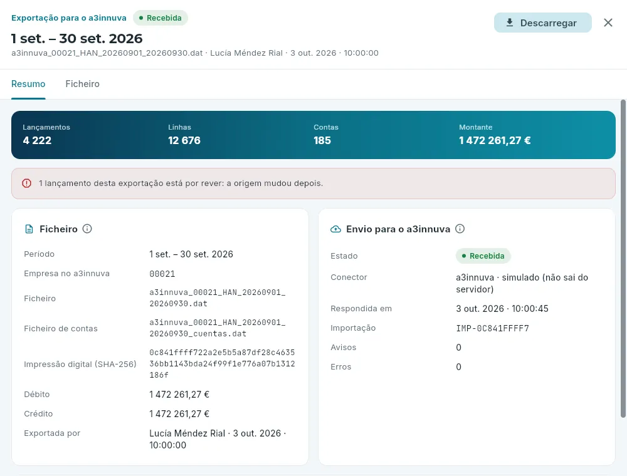627x476 pixels.
Task: Click the Respondida em timestamp 10:00:45
Action: click(x=502, y=309)
